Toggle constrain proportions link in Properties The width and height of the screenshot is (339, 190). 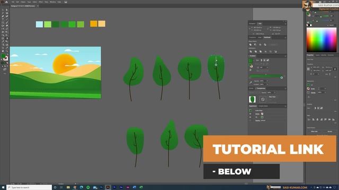pyautogui.click(x=335, y=69)
